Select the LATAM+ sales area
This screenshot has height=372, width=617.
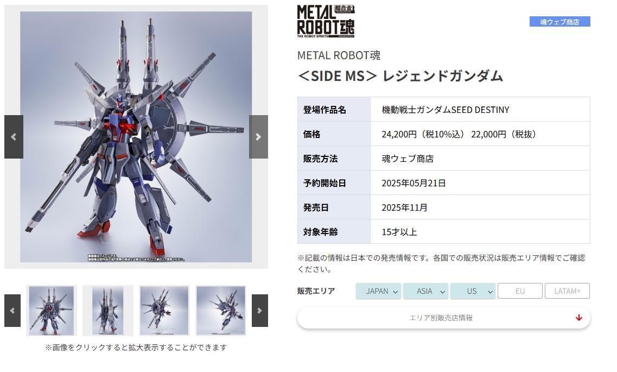pyautogui.click(x=567, y=291)
